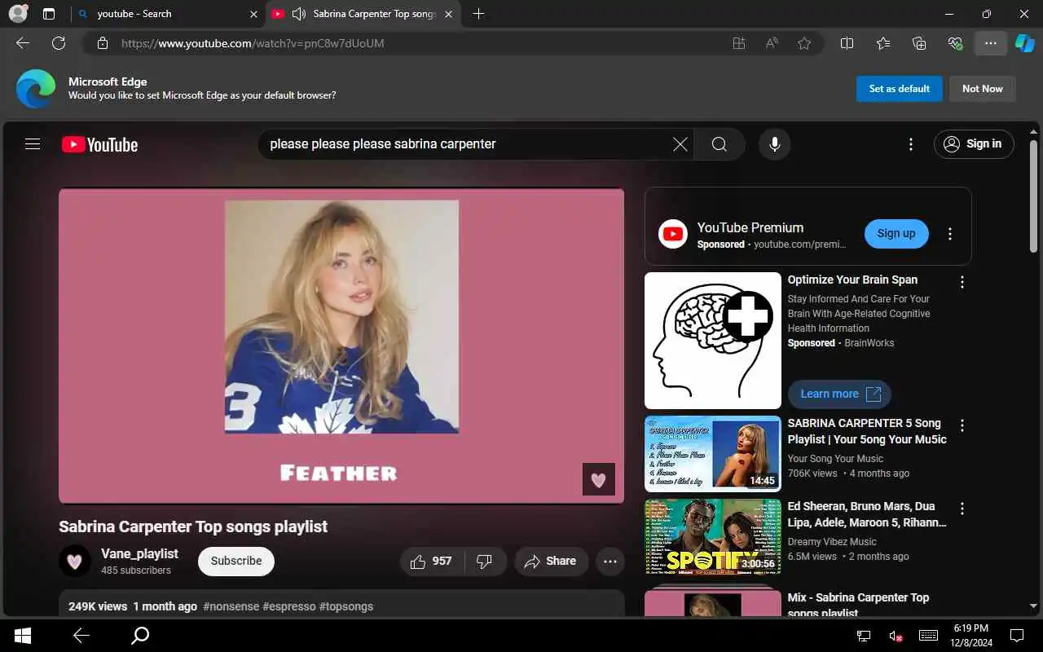Open Edge Settings and more menu
Image resolution: width=1043 pixels, height=652 pixels.
(991, 43)
